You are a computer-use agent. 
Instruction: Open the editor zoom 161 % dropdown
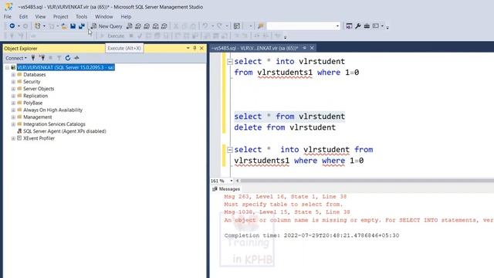coord(232,181)
